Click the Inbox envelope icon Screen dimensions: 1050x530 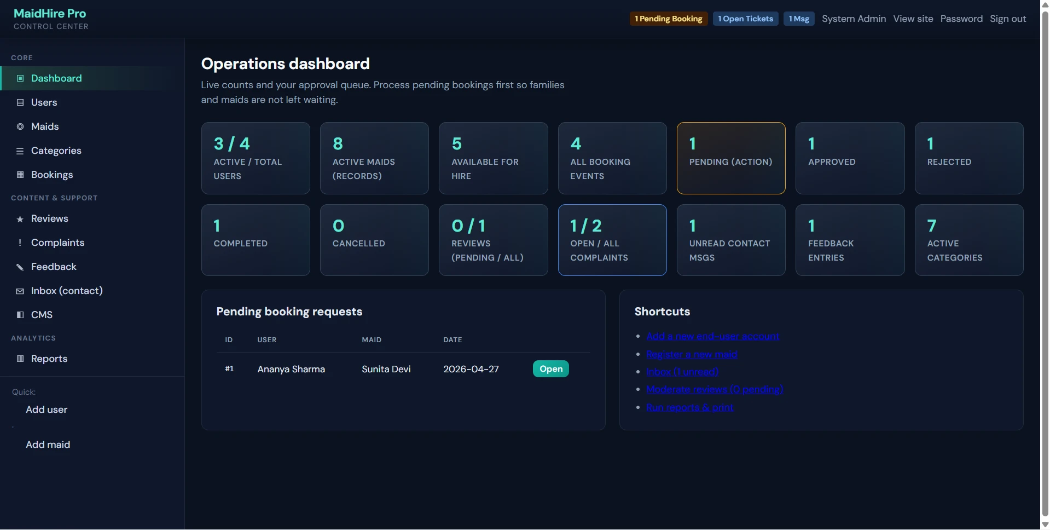point(20,291)
